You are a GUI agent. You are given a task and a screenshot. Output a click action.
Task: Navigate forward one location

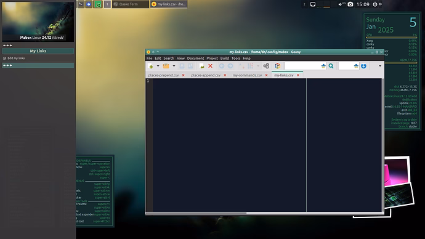(x=230, y=66)
